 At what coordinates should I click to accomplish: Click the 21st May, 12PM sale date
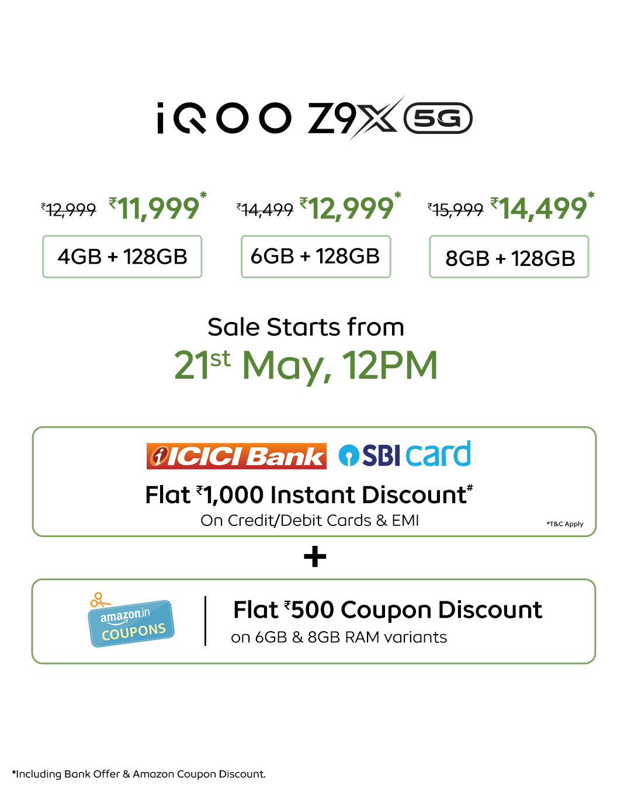click(306, 365)
